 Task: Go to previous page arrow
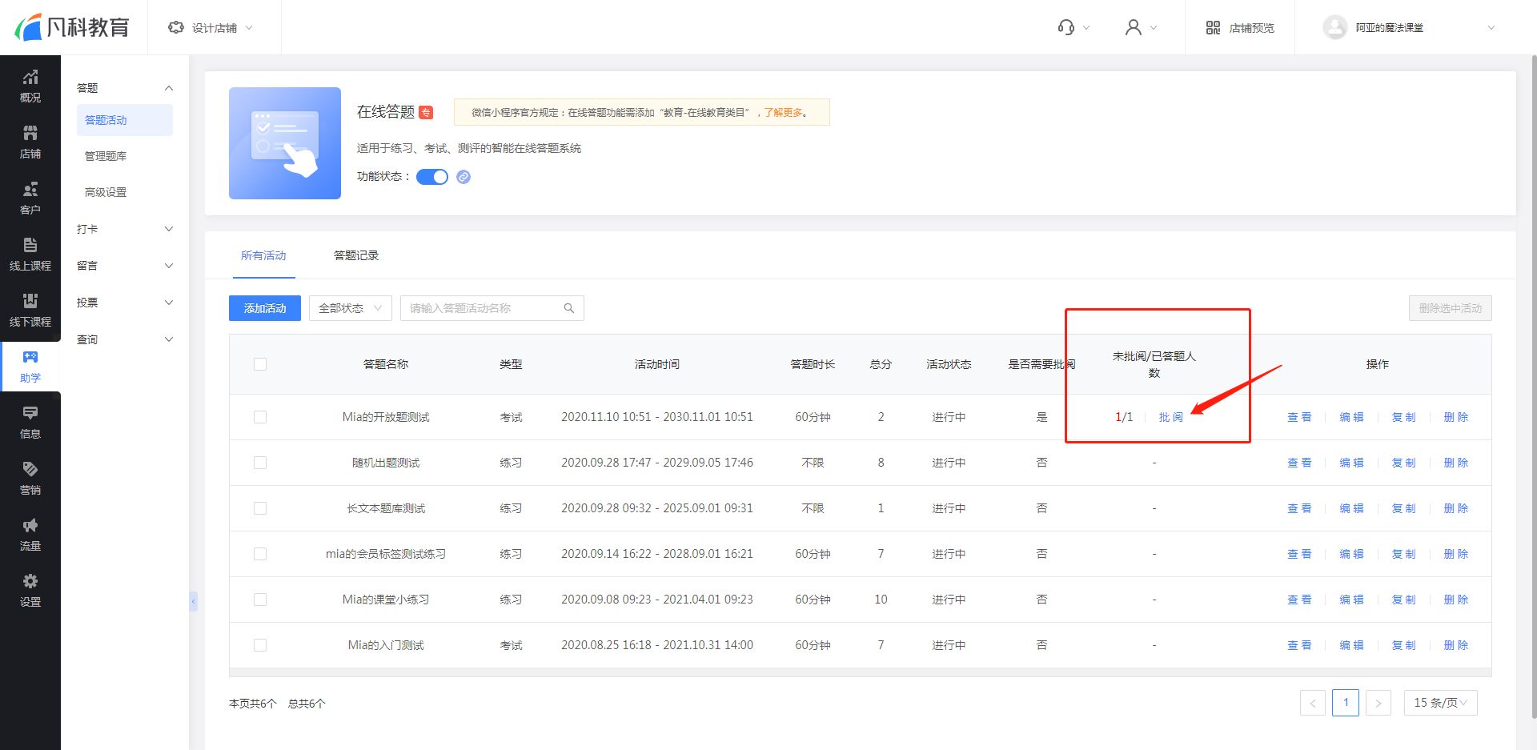(x=1313, y=704)
